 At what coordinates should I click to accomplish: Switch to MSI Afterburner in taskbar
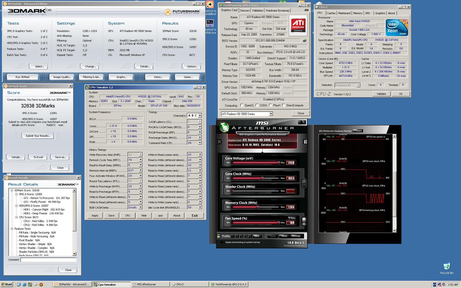click(150, 284)
